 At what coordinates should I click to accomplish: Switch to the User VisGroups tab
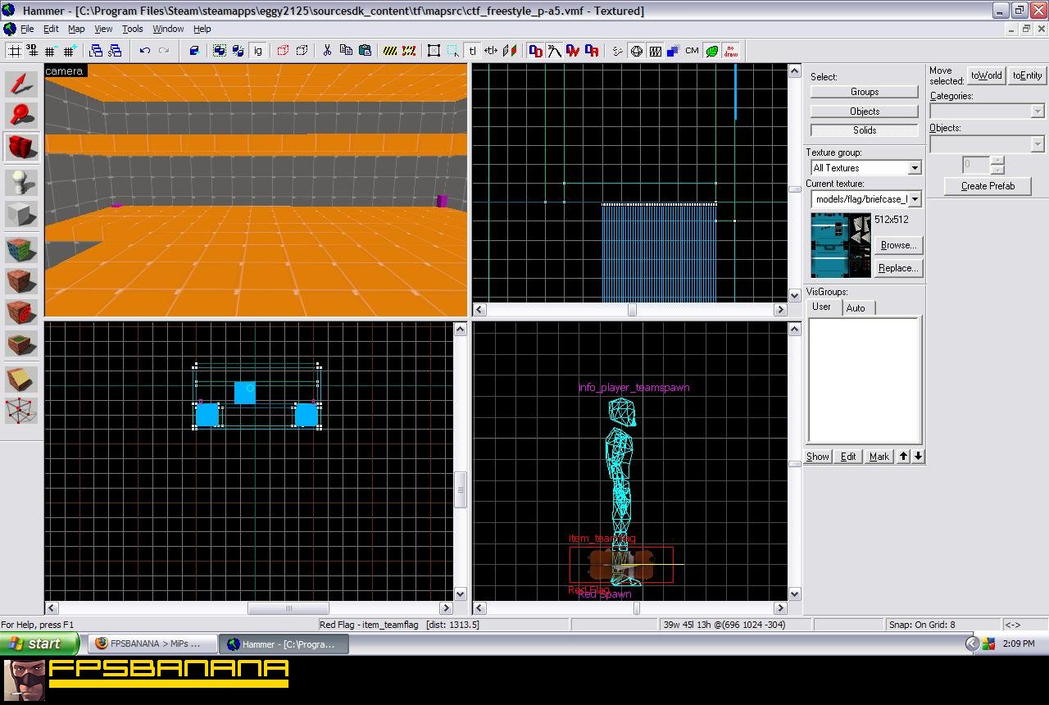coord(821,307)
